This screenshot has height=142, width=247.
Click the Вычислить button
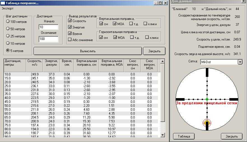88,51
